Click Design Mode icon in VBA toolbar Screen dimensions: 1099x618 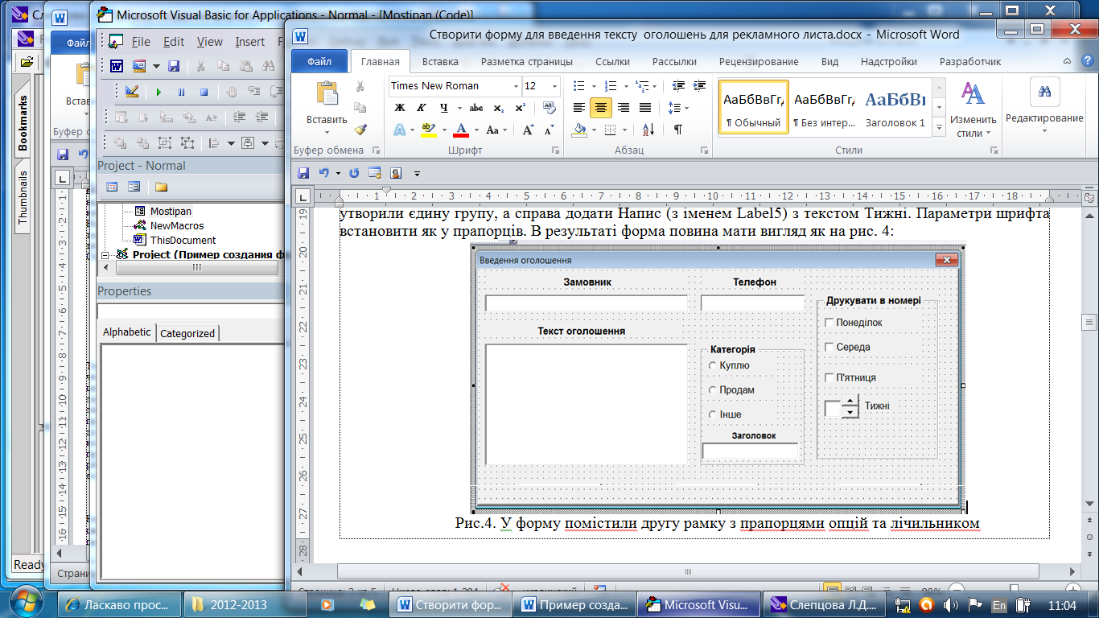click(132, 92)
